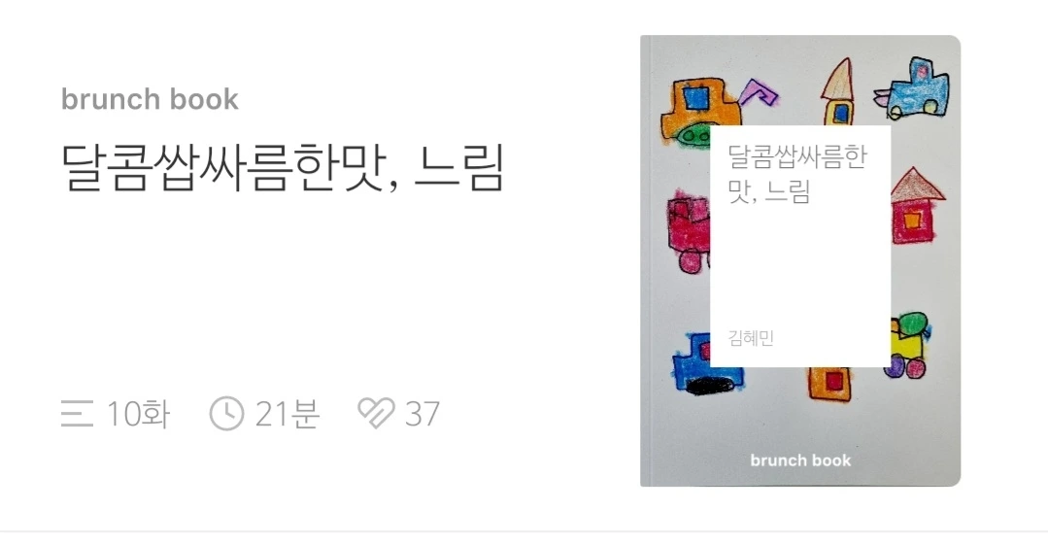Click the clock icon beside 21분
This screenshot has width=1048, height=545.
pyautogui.click(x=226, y=413)
